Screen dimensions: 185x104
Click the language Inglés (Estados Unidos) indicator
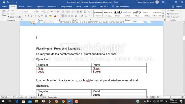coord(38,97)
